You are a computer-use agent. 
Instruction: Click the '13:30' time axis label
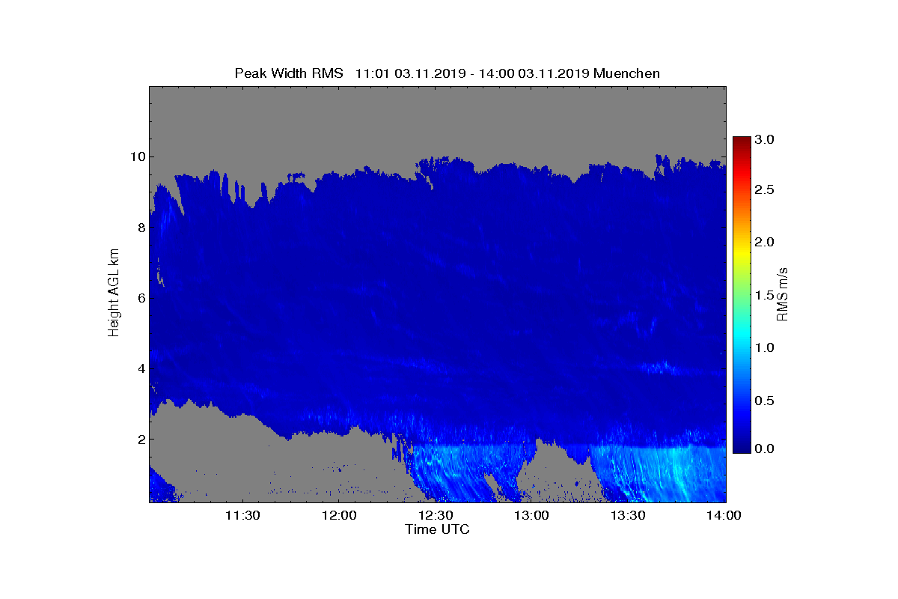point(629,515)
